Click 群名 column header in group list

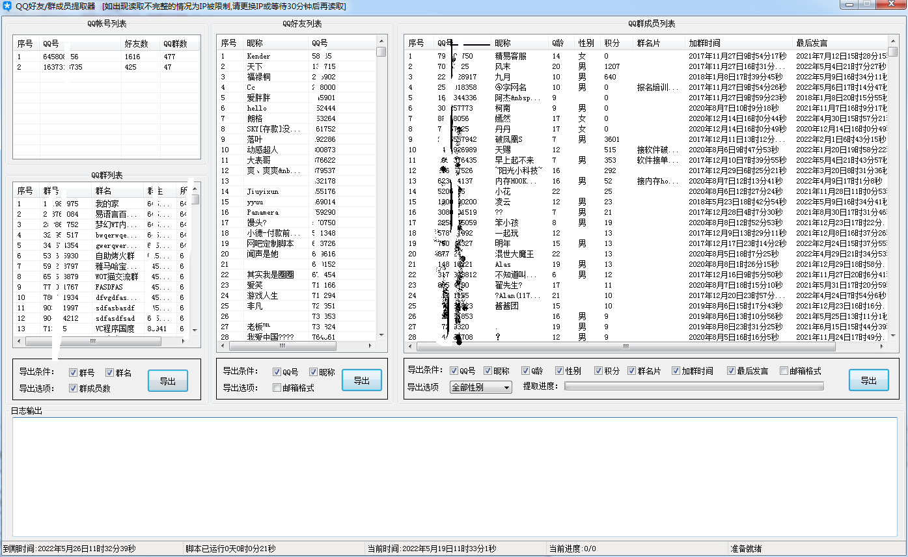(x=118, y=191)
